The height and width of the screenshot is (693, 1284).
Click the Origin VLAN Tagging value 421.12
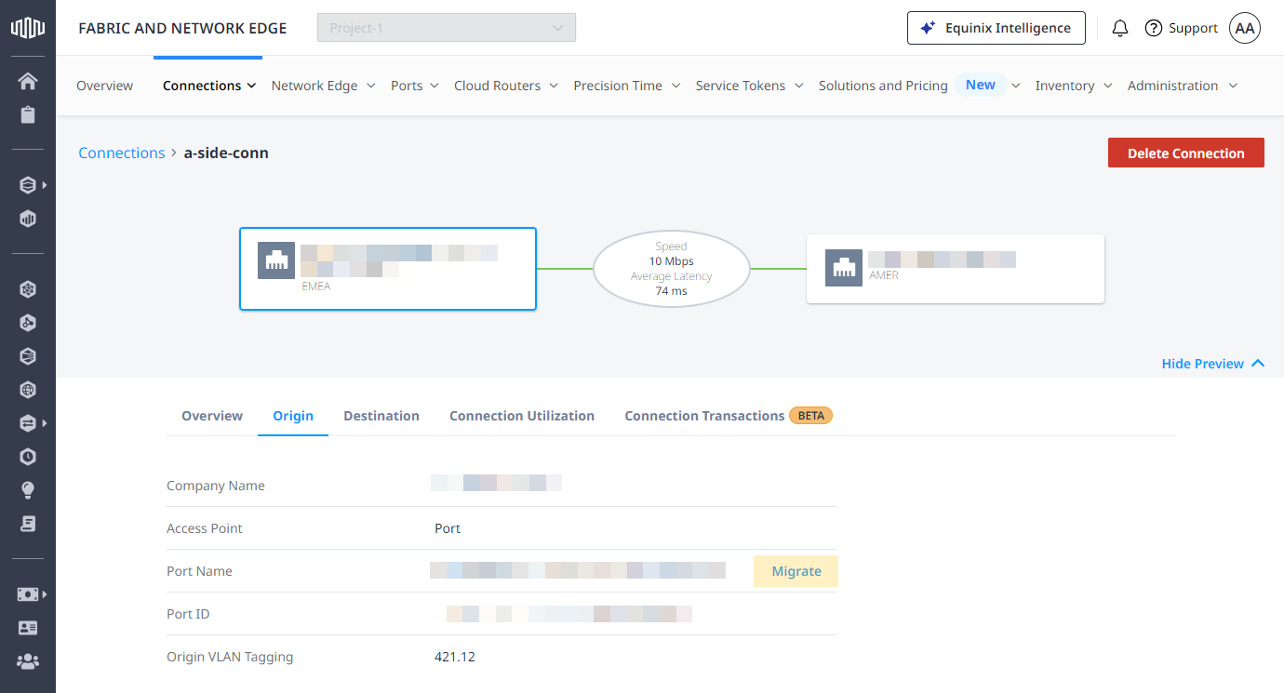point(455,657)
